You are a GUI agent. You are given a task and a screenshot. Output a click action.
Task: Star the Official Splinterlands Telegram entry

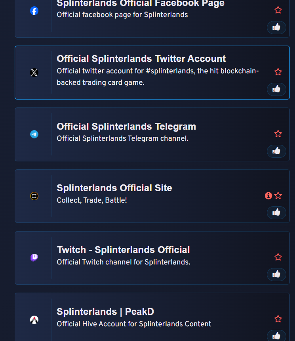pyautogui.click(x=278, y=134)
